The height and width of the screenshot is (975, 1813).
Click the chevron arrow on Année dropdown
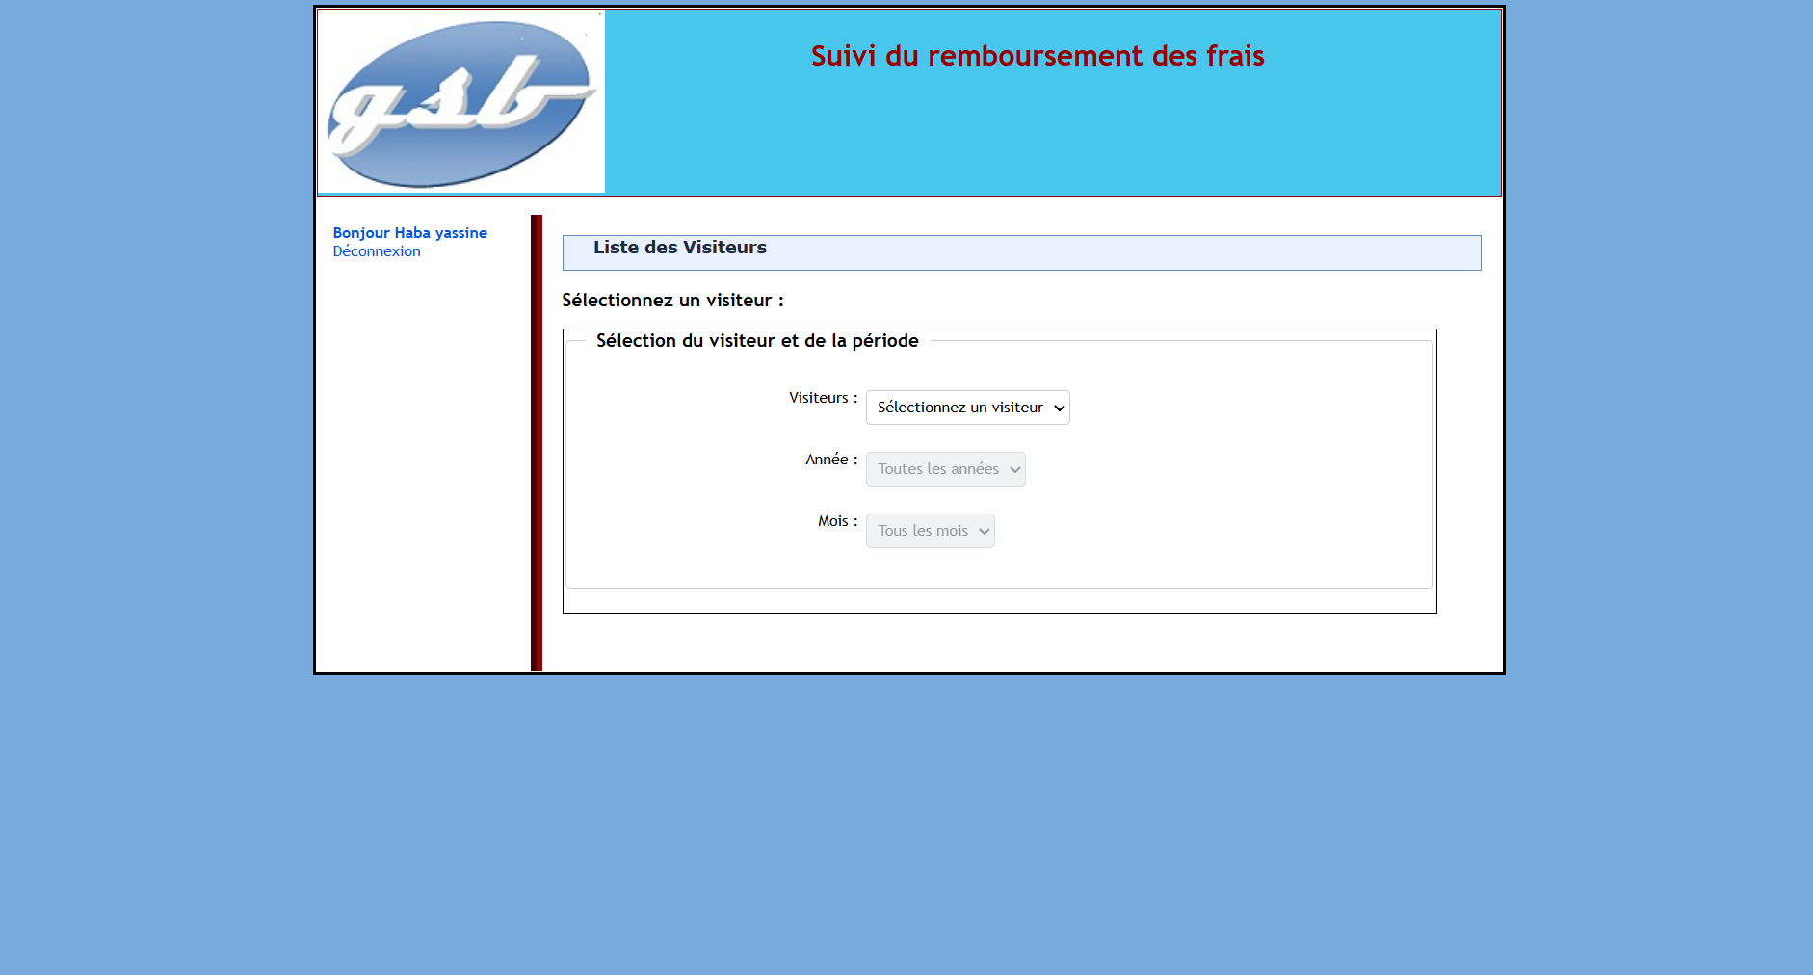pyautogui.click(x=1014, y=470)
